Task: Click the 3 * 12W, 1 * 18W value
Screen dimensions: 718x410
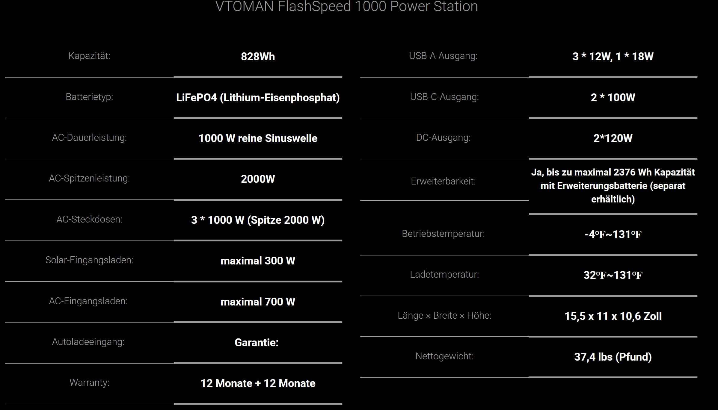Action: click(613, 57)
